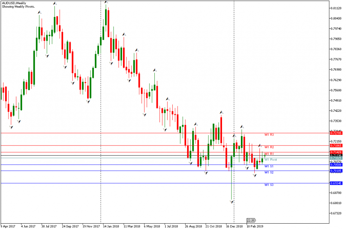346x230 pixels.
Task: Click the 26 Aug 2018 date label
Action: [193, 227]
